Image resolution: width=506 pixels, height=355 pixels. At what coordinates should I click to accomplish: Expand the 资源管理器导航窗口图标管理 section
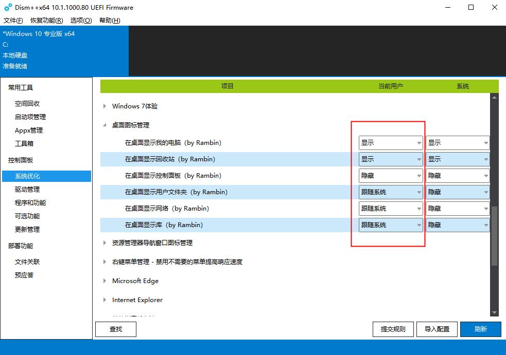click(104, 244)
